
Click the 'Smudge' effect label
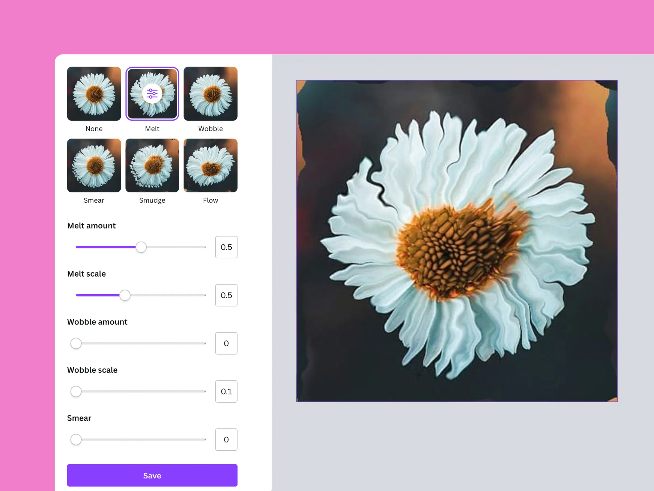point(152,200)
